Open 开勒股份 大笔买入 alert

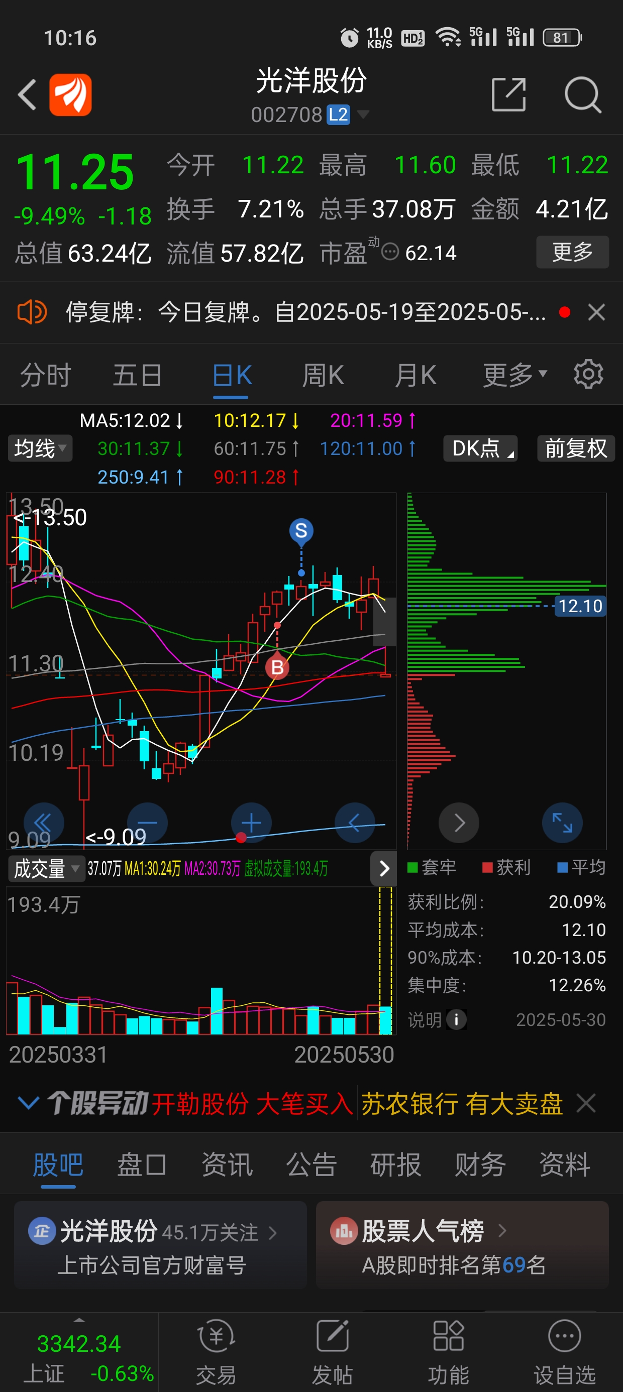click(253, 1103)
